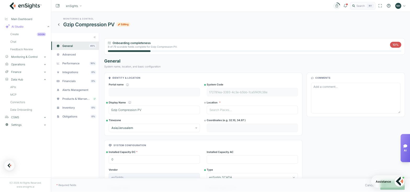Enter fullscreen mode icon

[x=380, y=6]
